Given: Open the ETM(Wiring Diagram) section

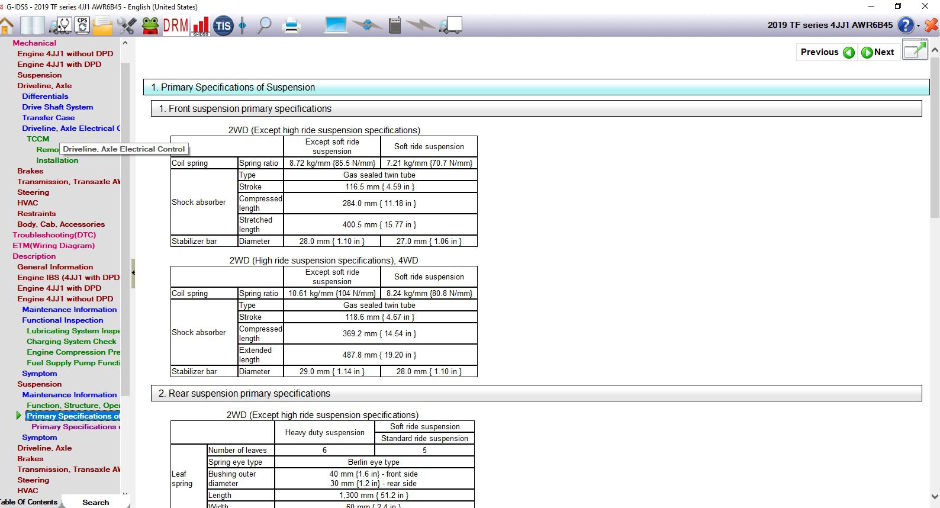Looking at the screenshot, I should click(x=53, y=245).
